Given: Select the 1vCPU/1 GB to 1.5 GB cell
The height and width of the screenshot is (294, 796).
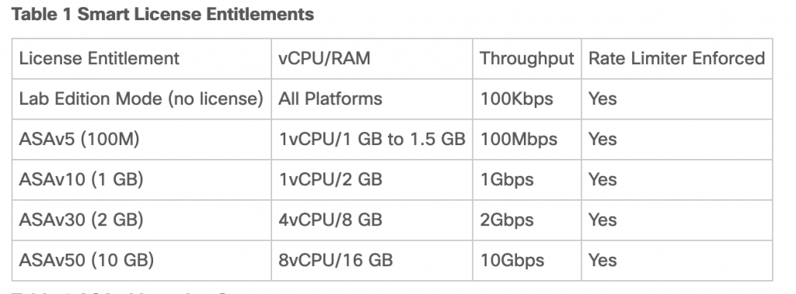Looking at the screenshot, I should (372, 140).
